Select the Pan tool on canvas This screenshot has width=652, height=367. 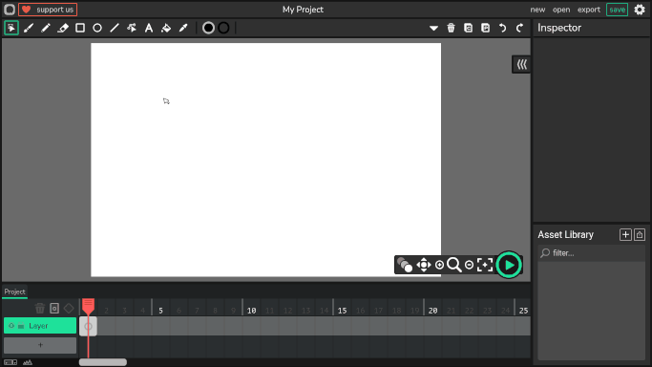pos(424,265)
